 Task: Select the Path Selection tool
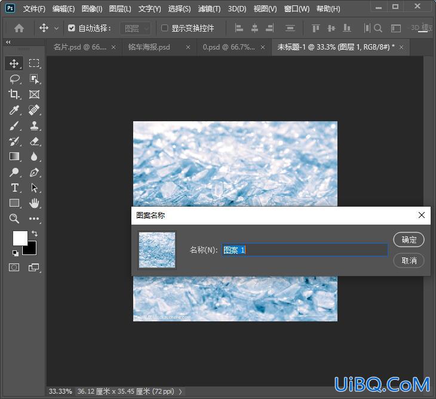(34, 188)
